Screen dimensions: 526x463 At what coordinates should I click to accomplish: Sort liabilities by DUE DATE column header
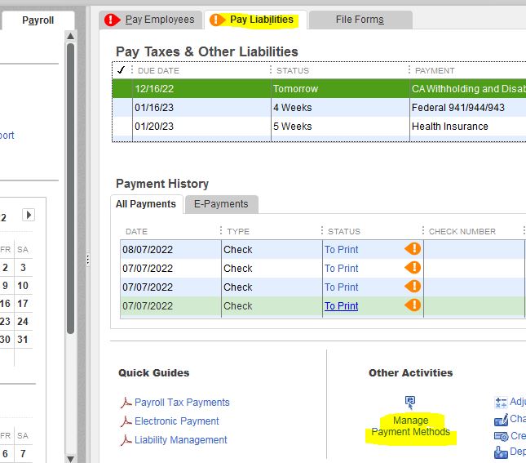coord(158,70)
